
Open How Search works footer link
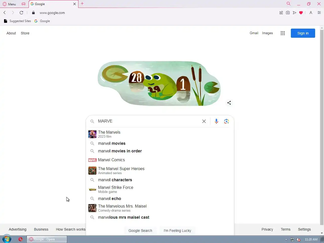pyautogui.click(x=71, y=229)
